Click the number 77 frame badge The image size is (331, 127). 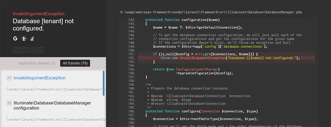(x=9, y=78)
